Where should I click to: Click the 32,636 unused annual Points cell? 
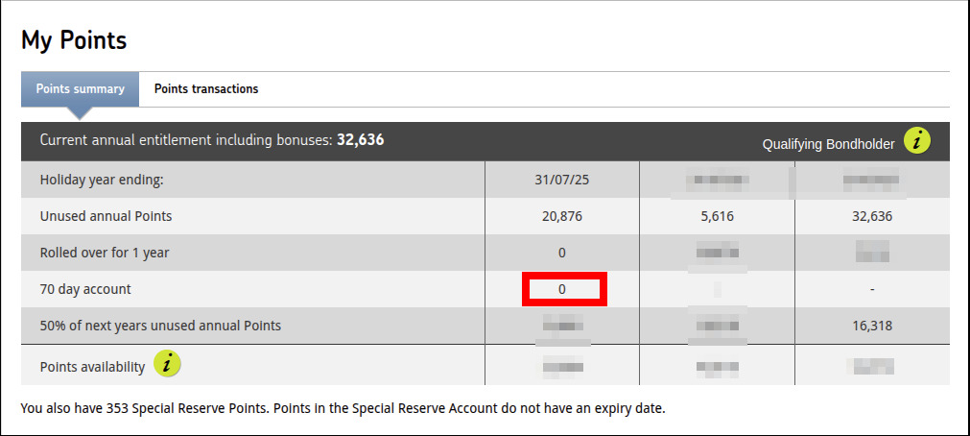pyautogui.click(x=871, y=217)
